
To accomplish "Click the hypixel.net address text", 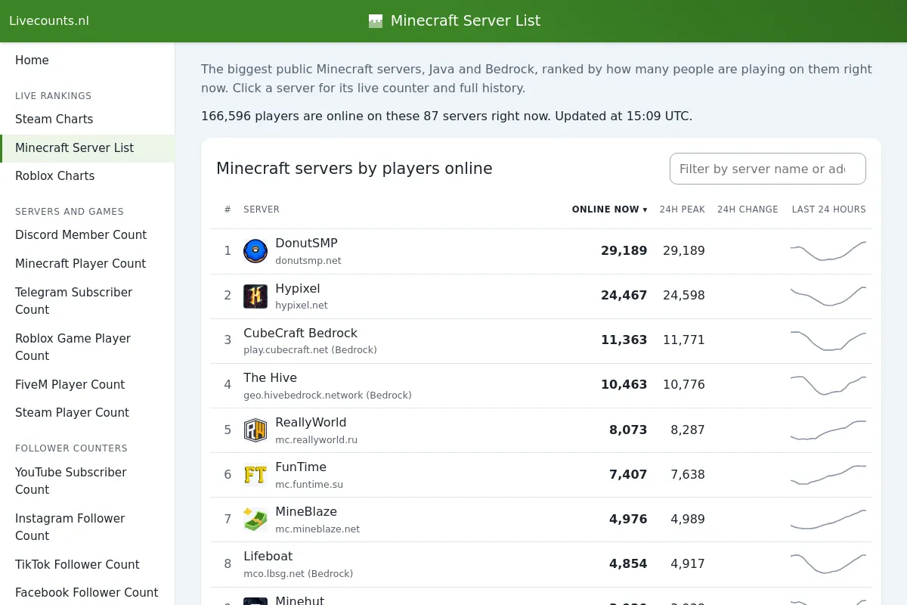I will 302,305.
